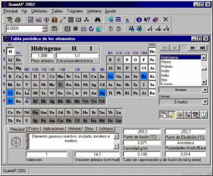The image size is (213, 176).
Task: Select Hierro in the element list
Action: coord(180,62)
